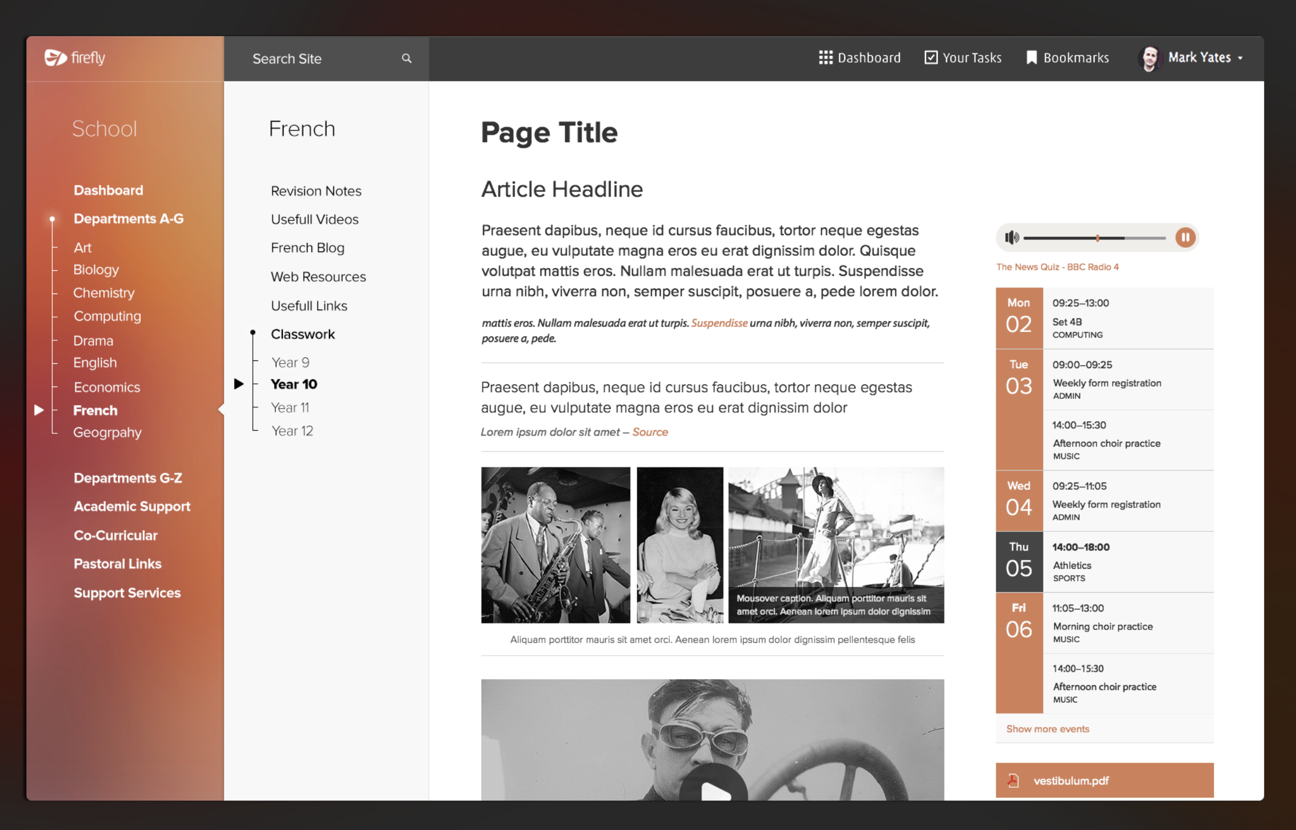
Task: Select Year 9 classwork
Action: coord(290,363)
